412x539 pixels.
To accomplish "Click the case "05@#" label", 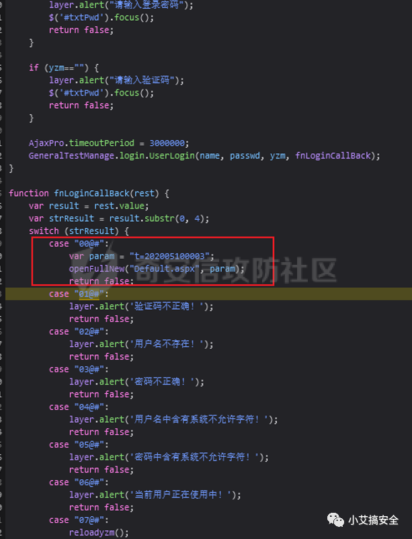I will 79,444.
